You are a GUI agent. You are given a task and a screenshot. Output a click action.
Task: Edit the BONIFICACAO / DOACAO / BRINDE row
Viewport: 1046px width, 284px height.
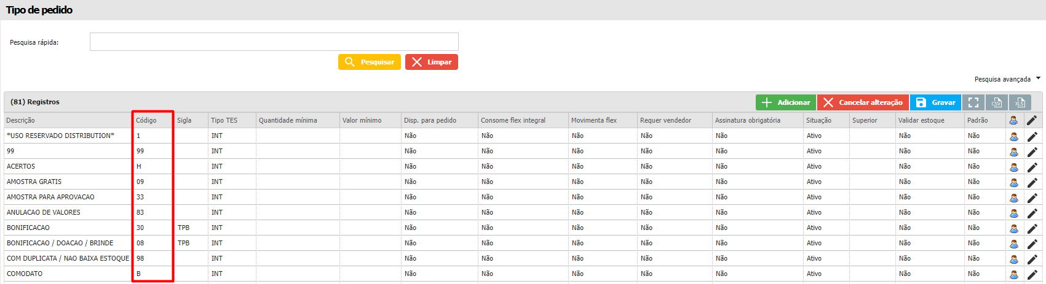point(1032,244)
